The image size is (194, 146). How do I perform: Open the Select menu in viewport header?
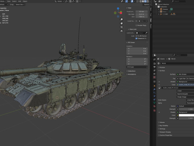(14, 1)
